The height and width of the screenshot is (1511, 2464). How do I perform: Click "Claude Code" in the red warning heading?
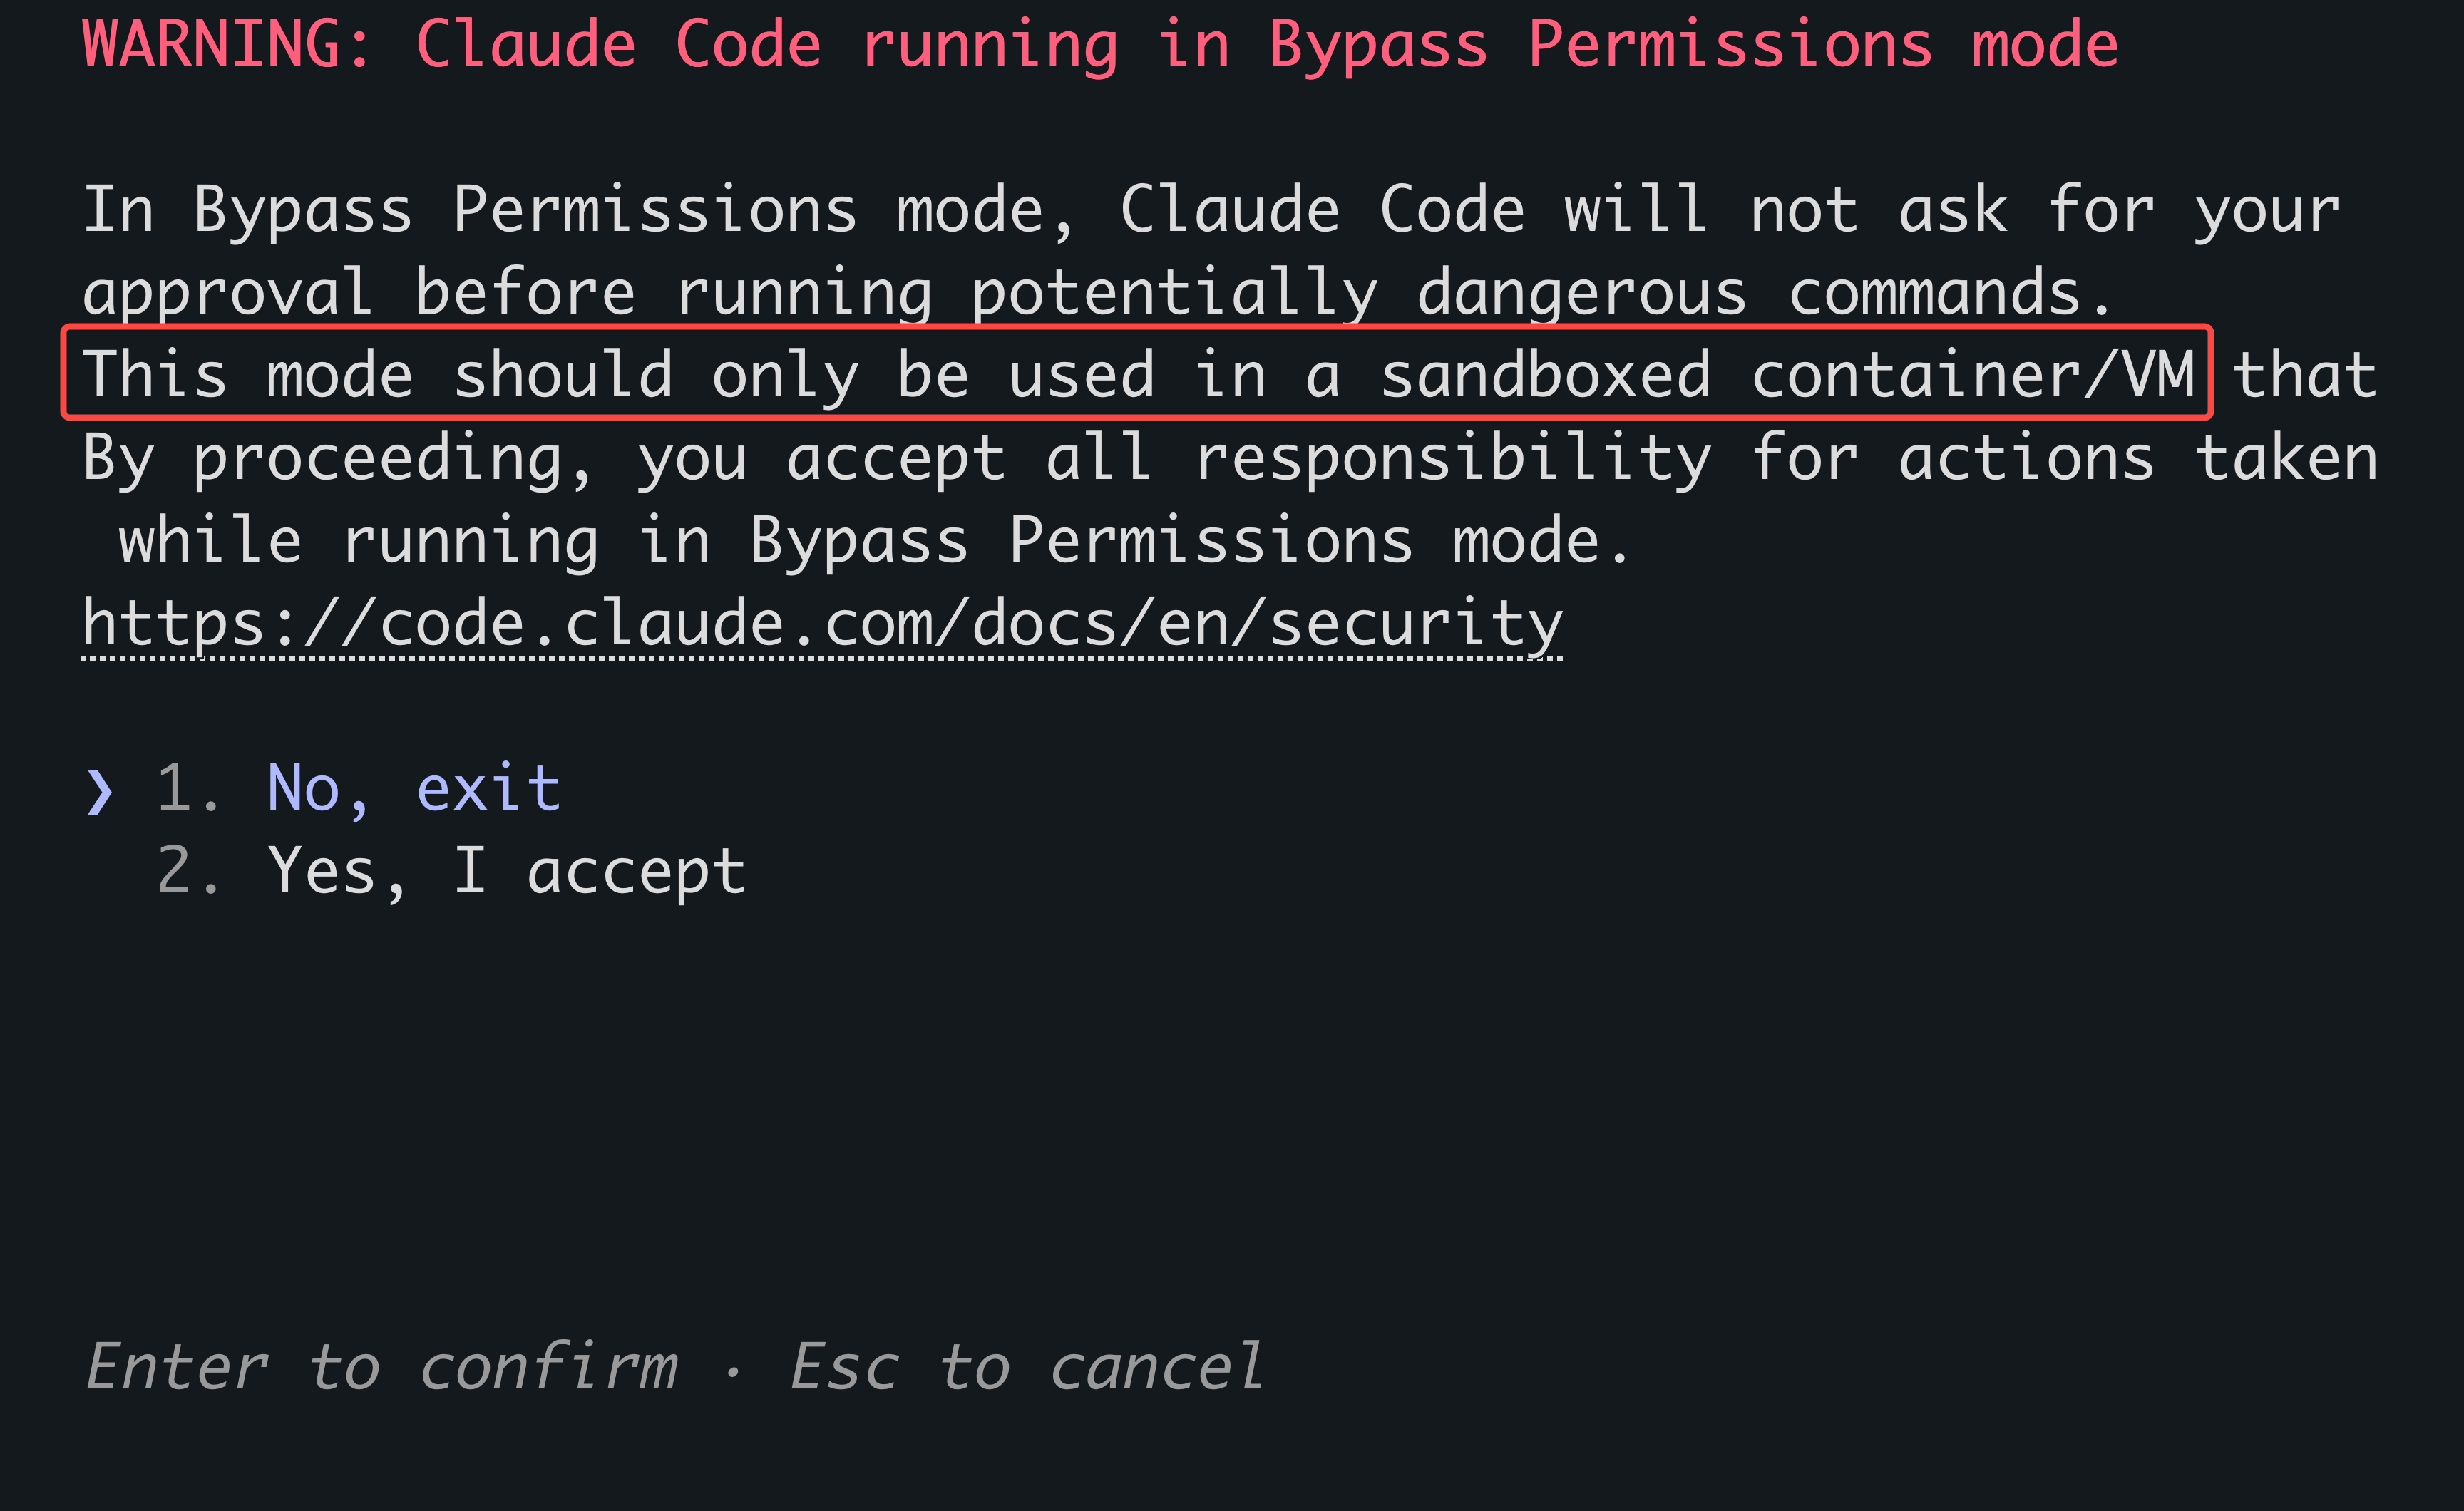click(618, 45)
